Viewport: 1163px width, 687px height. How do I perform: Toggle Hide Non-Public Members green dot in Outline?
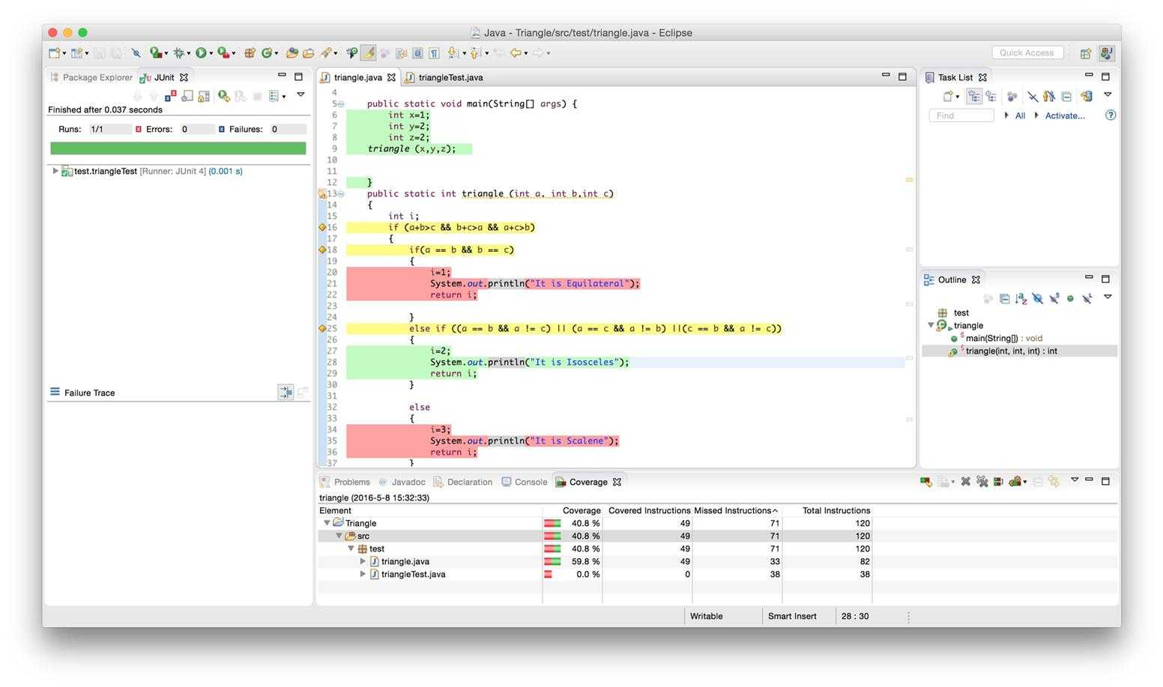click(1070, 298)
